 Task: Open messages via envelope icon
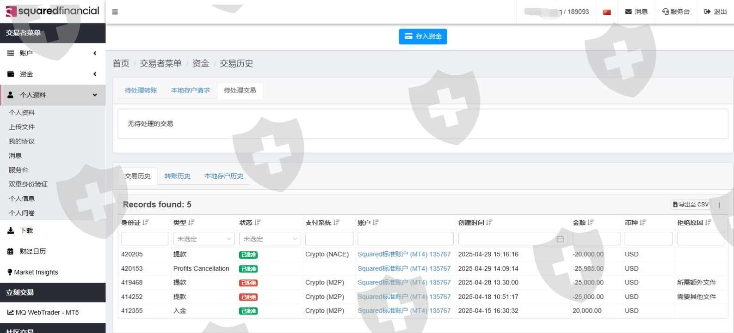point(629,12)
